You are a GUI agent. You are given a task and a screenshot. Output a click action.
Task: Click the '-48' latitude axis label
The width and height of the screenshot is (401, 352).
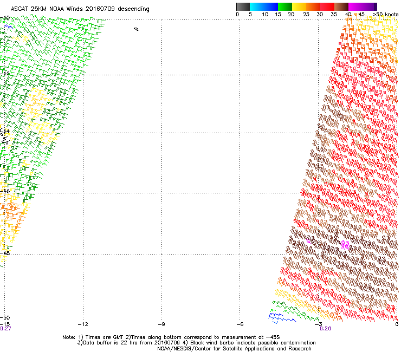[x=5, y=253]
